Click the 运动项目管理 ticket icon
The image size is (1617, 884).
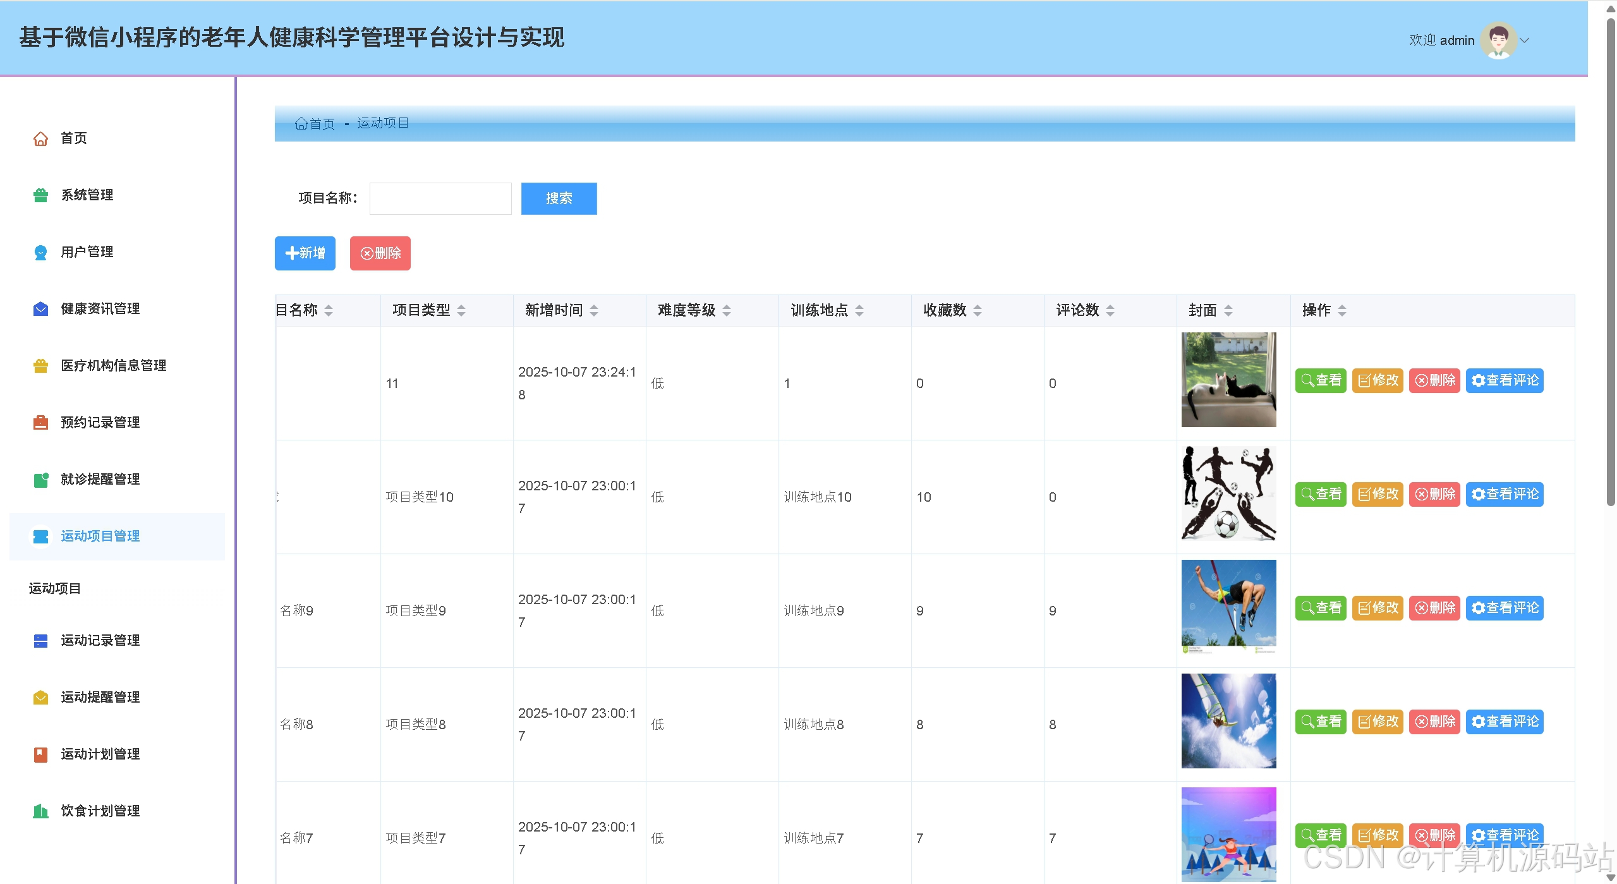(40, 536)
